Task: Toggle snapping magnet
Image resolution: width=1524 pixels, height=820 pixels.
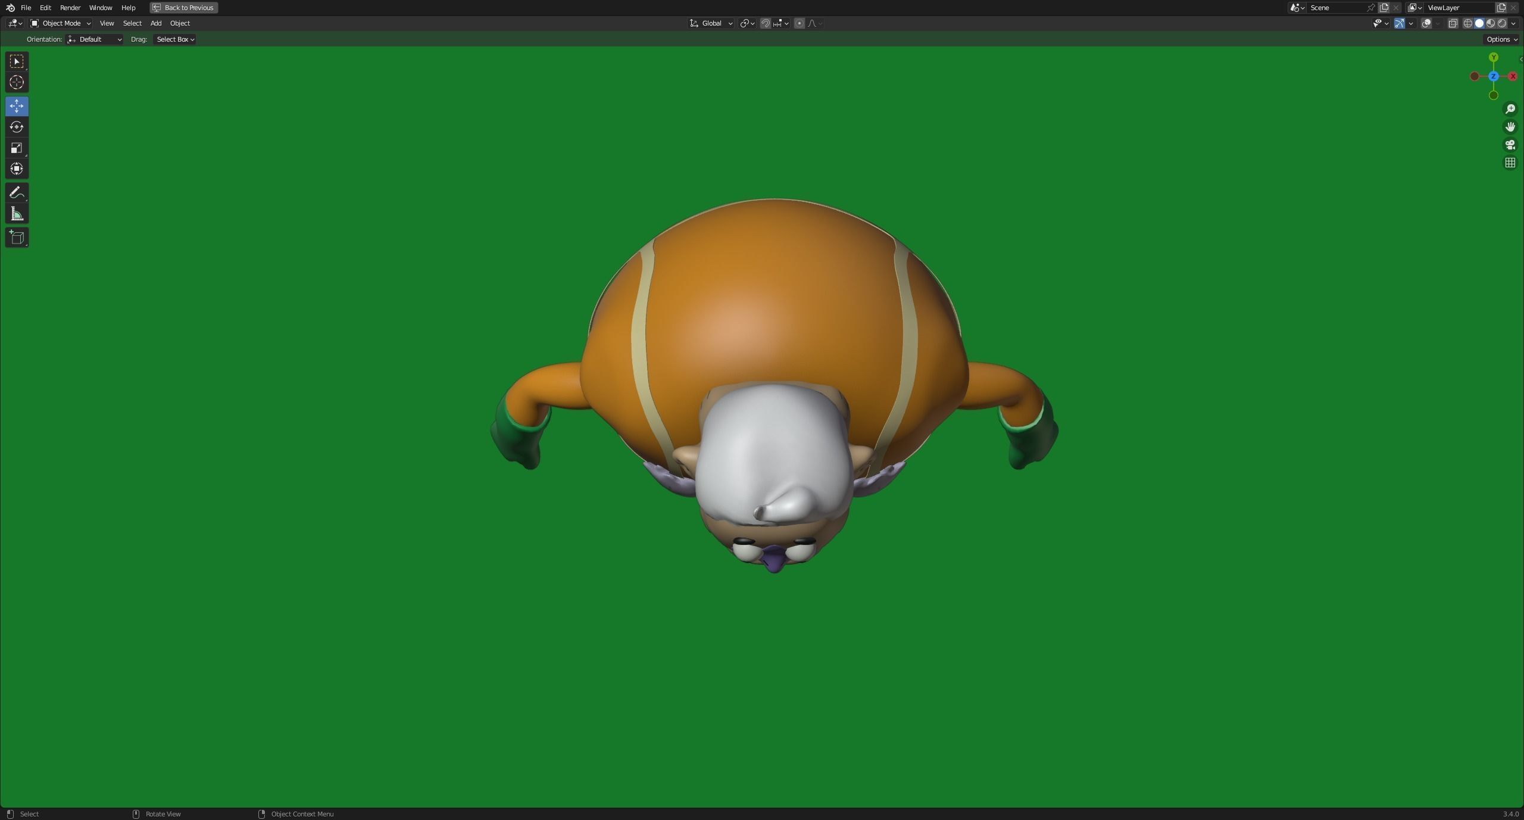Action: coord(765,23)
